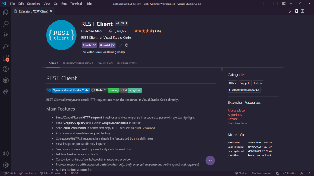Click the scroll-to-top round arrow button
The image size is (314, 176).
[210, 160]
